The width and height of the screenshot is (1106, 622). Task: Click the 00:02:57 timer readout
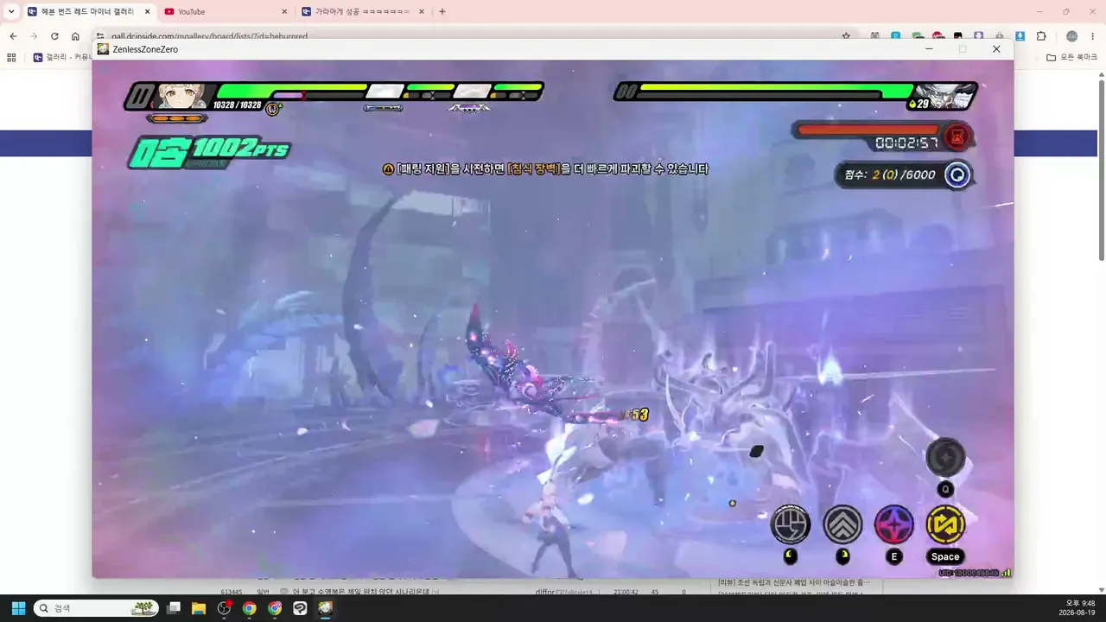[x=906, y=143]
